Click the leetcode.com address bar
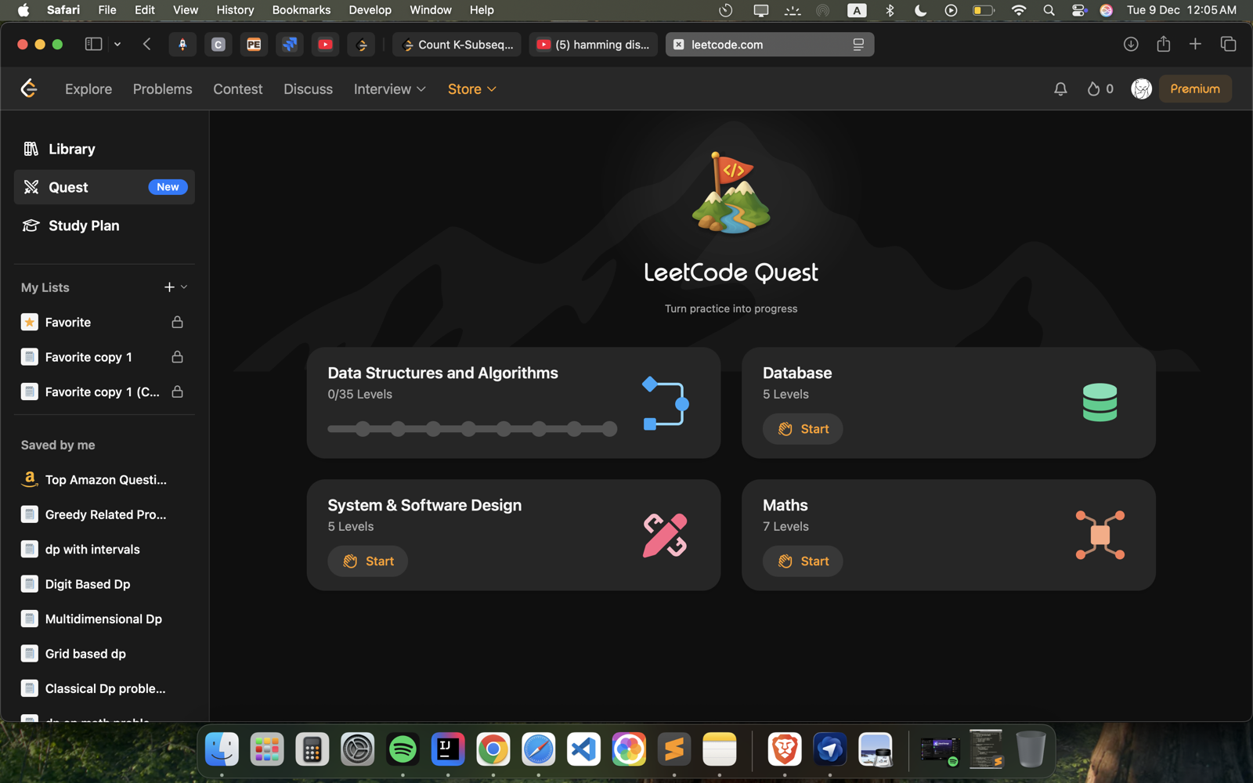This screenshot has height=783, width=1253. tap(768, 44)
